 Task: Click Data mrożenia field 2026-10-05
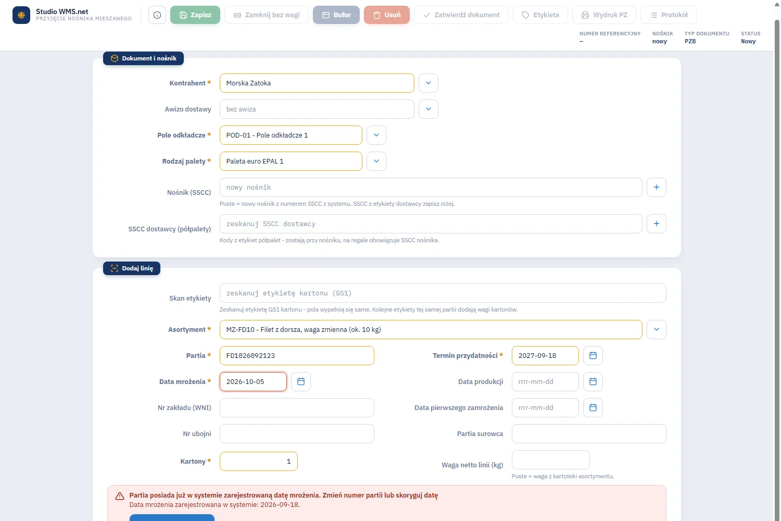[x=253, y=381]
